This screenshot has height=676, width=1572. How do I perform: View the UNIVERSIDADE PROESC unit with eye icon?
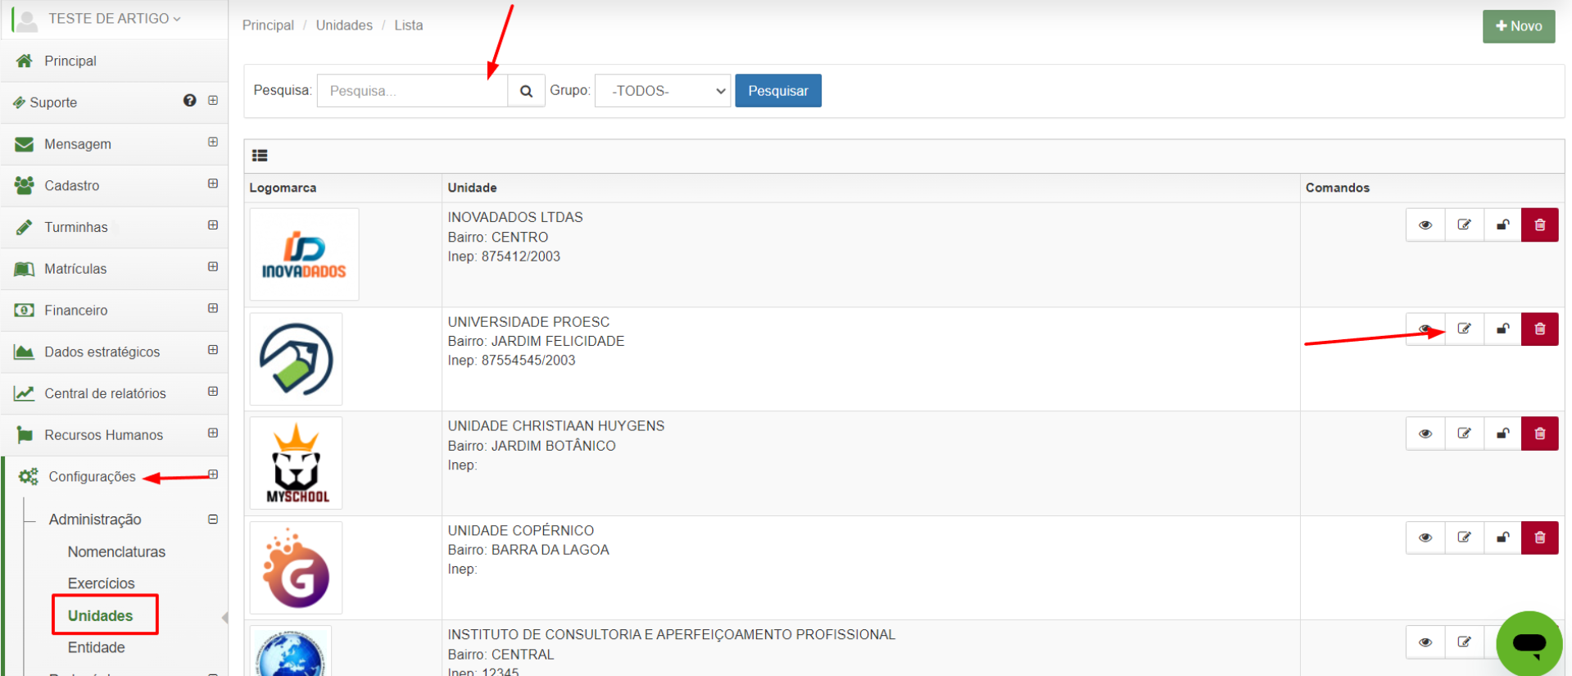[x=1425, y=329]
